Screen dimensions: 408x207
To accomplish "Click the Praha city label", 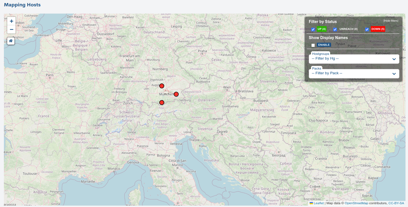I will (202, 51).
